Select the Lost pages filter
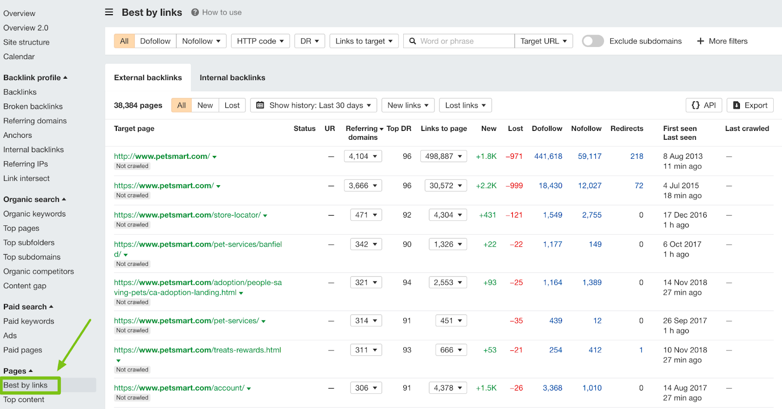The image size is (782, 409). 232,105
